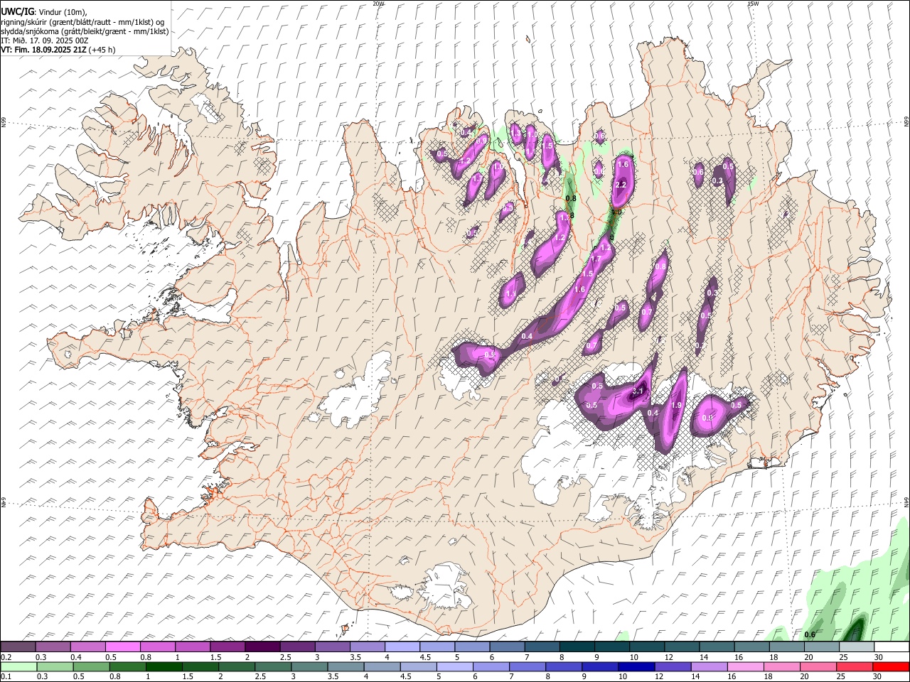Click the 'slydda/snjókoma' legend description line

tap(85, 31)
